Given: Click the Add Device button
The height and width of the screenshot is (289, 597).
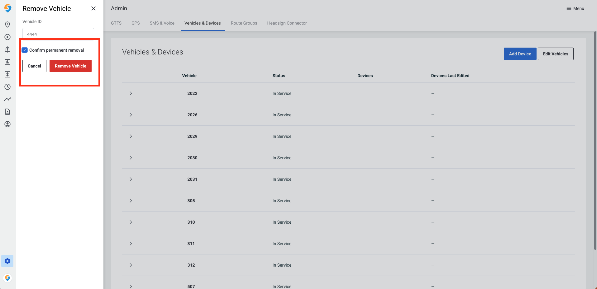Looking at the screenshot, I should pyautogui.click(x=520, y=54).
